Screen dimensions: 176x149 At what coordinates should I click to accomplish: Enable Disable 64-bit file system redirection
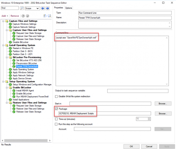click(56, 96)
